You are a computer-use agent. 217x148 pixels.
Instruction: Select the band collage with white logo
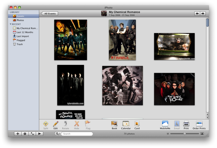point(174,89)
